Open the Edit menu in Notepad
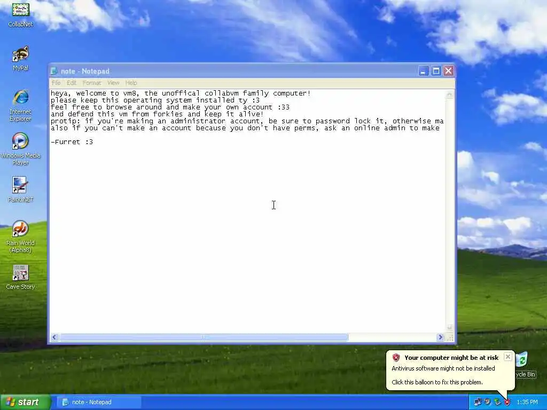Viewport: 547px width, 410px height. point(72,83)
